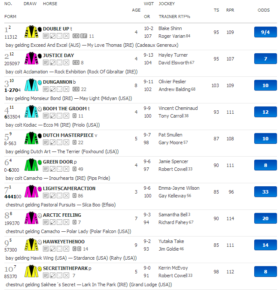Click the notes icon under Double Up

pyautogui.click(x=46, y=36)
